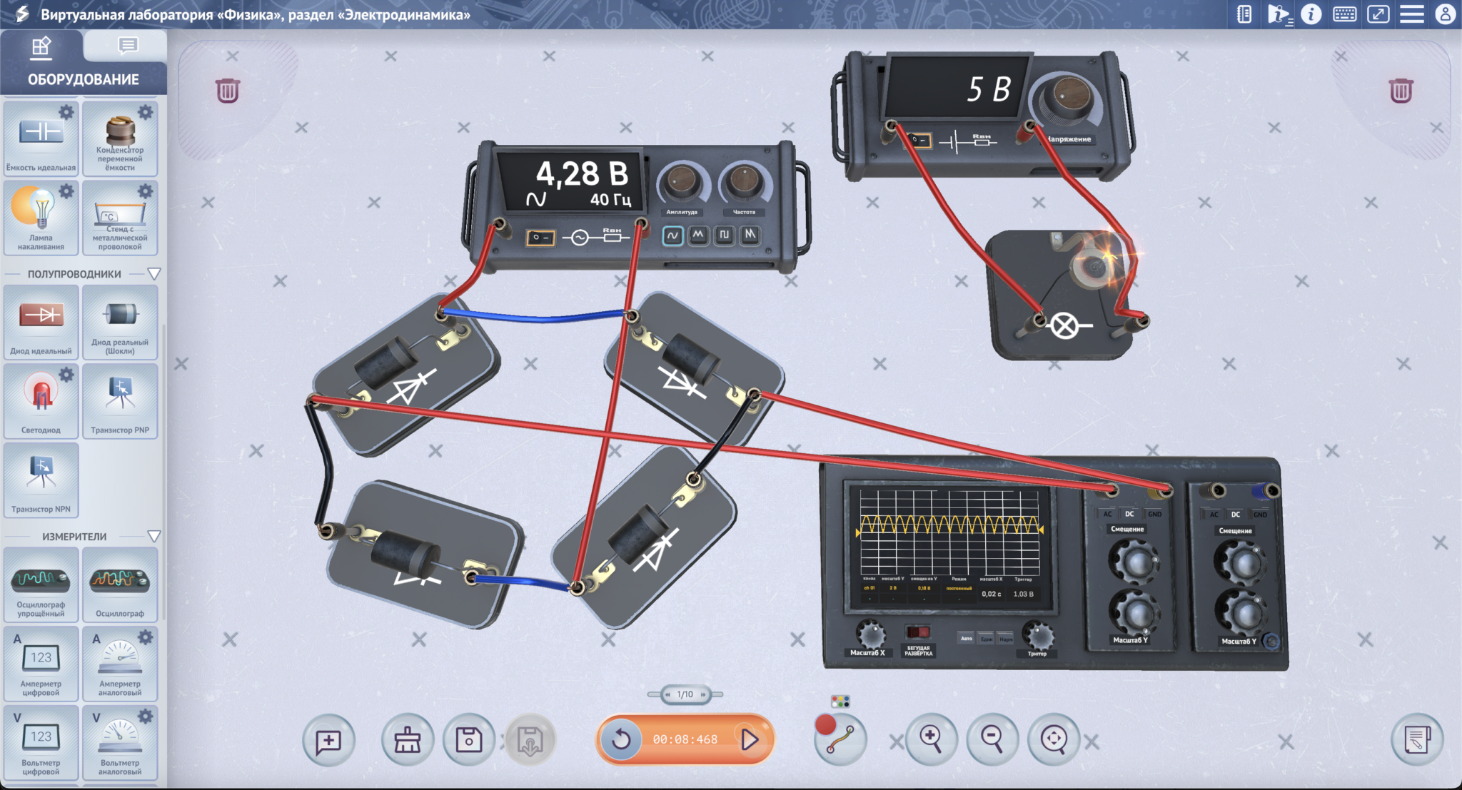Clear the workspace with the broom icon
The image size is (1462, 790).
pyautogui.click(x=407, y=740)
